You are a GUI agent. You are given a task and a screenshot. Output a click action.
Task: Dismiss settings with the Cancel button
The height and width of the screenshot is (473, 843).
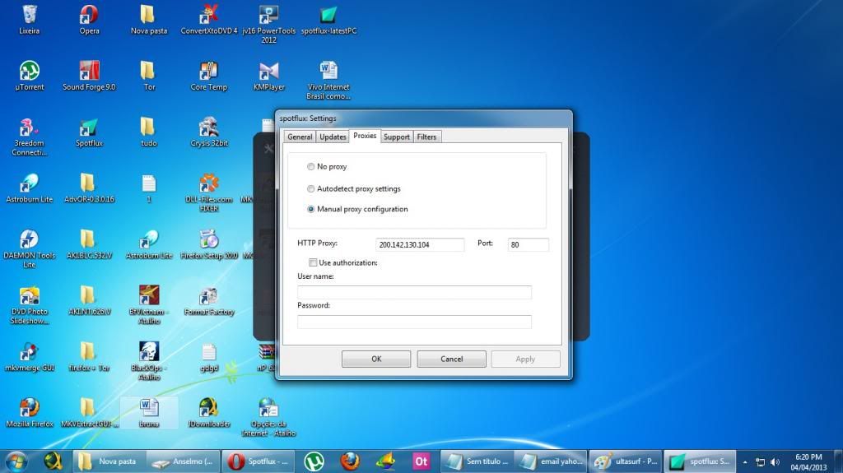tap(452, 359)
